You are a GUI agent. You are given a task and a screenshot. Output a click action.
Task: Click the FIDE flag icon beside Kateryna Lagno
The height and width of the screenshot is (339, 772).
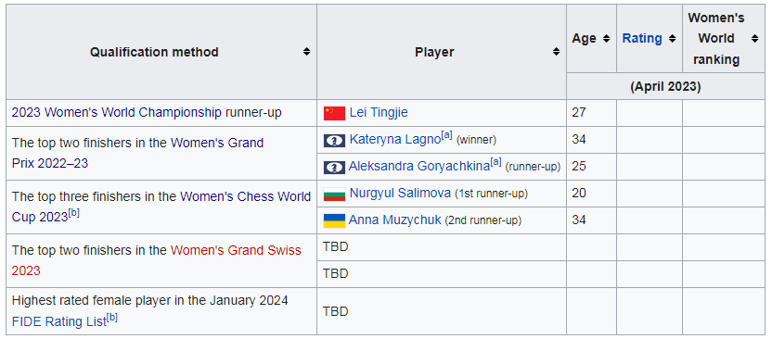tap(334, 141)
